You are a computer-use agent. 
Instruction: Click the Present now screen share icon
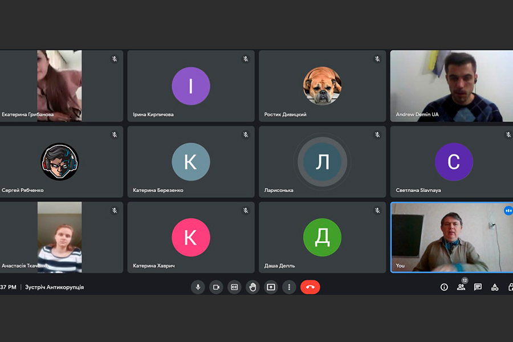tap(271, 287)
